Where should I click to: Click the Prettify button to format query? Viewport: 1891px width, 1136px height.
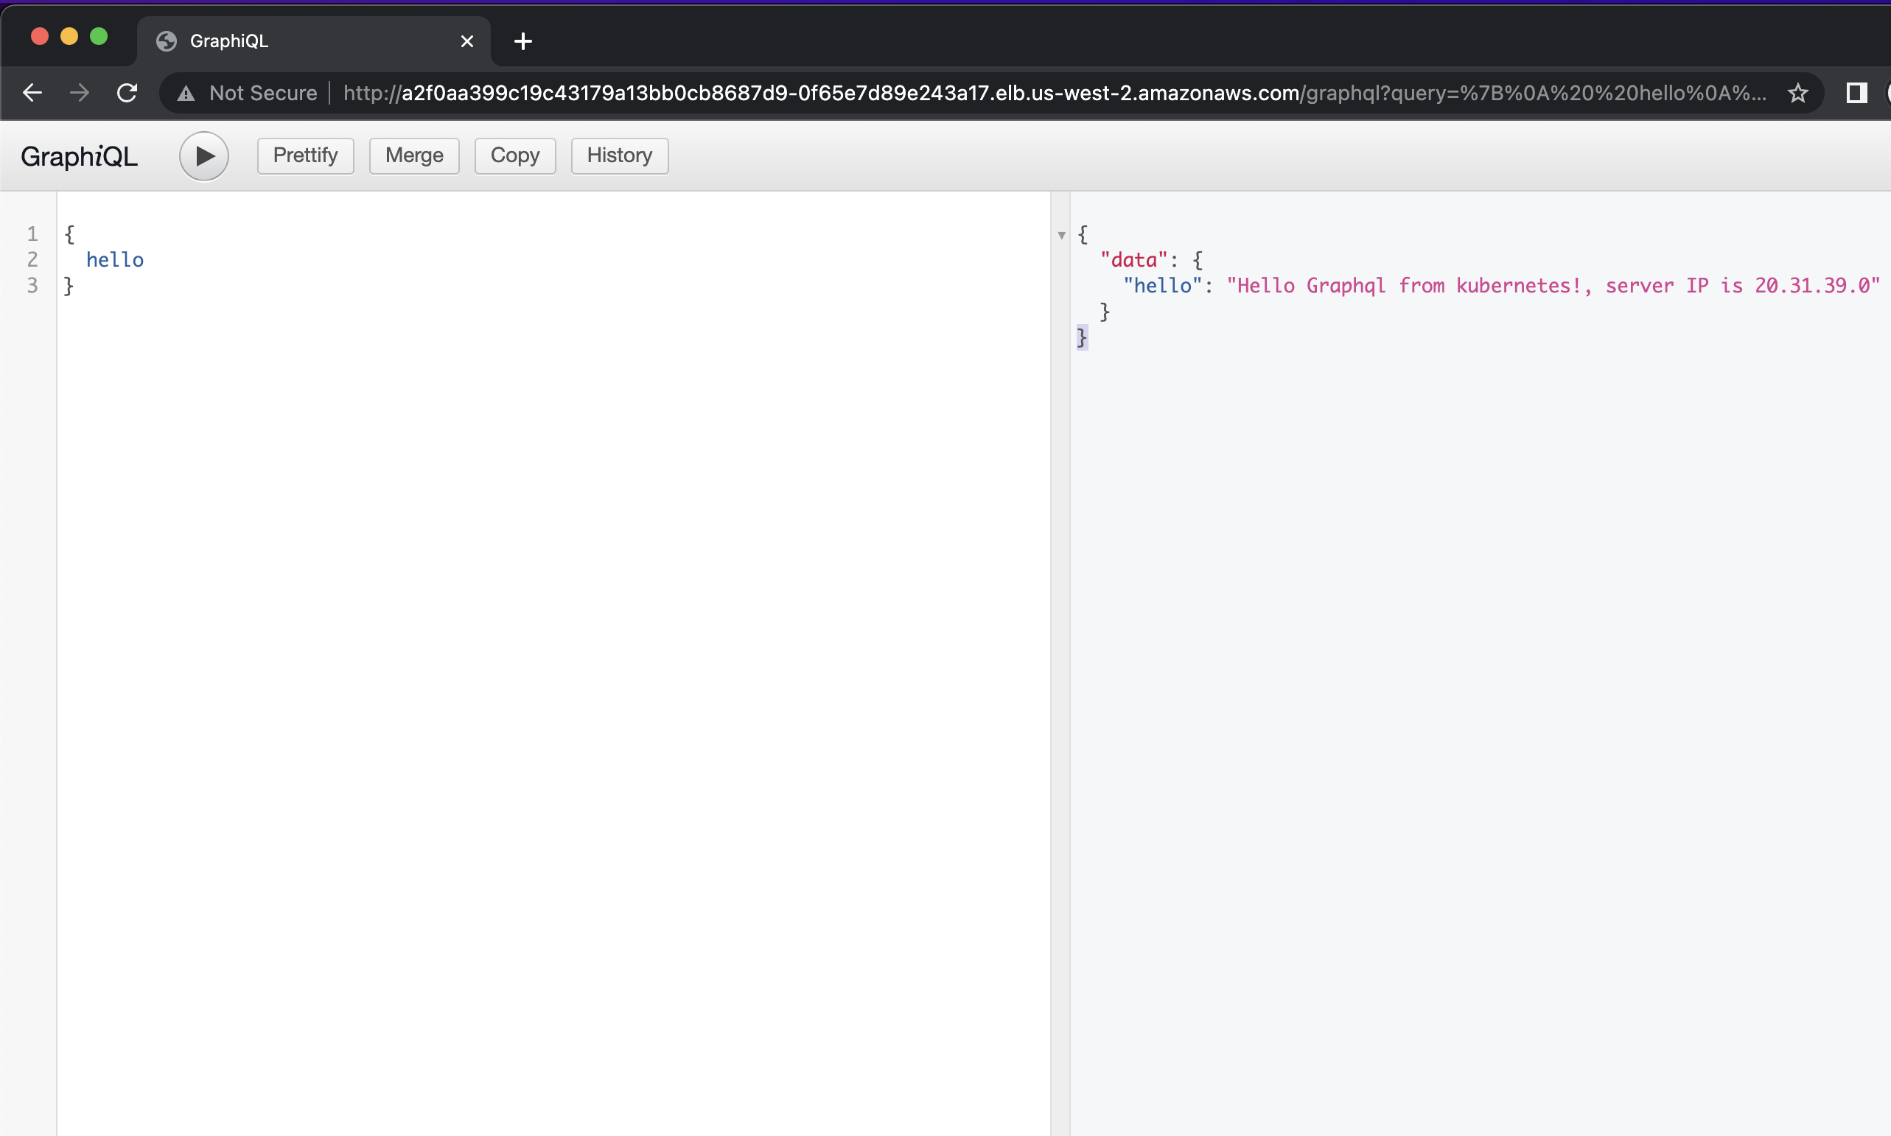click(x=304, y=154)
